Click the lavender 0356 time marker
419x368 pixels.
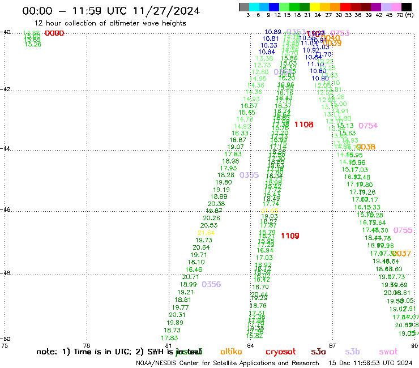point(211,284)
